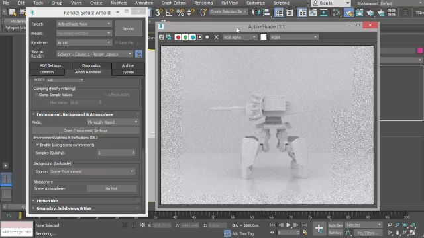Open the Scripting menu
The image size is (424, 238).
[281, 3]
